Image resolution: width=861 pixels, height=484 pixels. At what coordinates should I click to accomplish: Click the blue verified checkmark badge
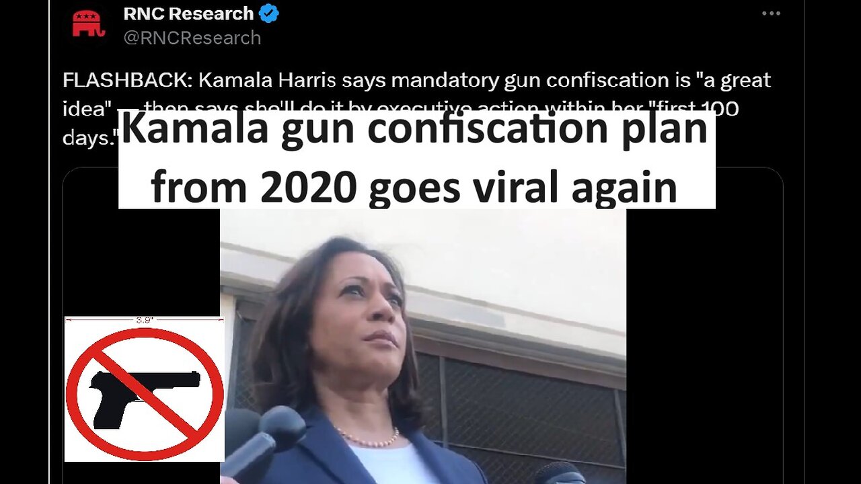click(269, 13)
